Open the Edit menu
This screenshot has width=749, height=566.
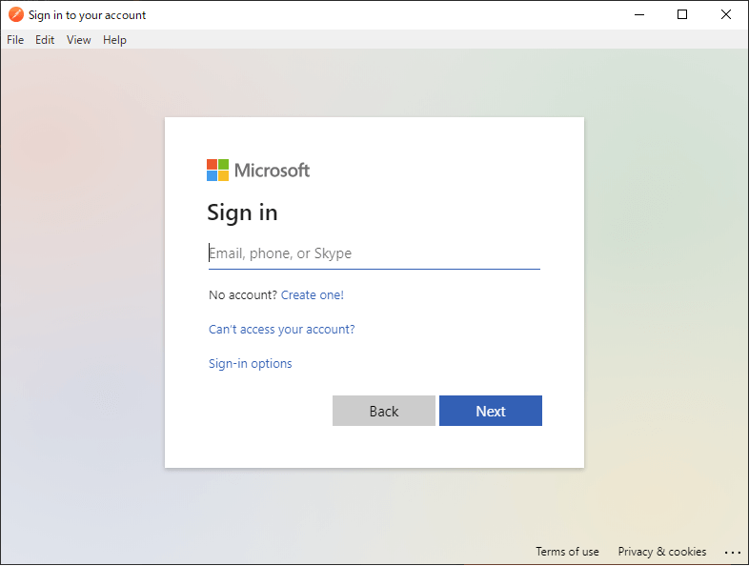45,40
